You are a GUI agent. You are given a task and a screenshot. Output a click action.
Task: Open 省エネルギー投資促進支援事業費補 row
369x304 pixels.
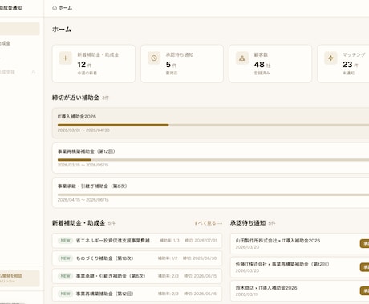[x=137, y=241]
